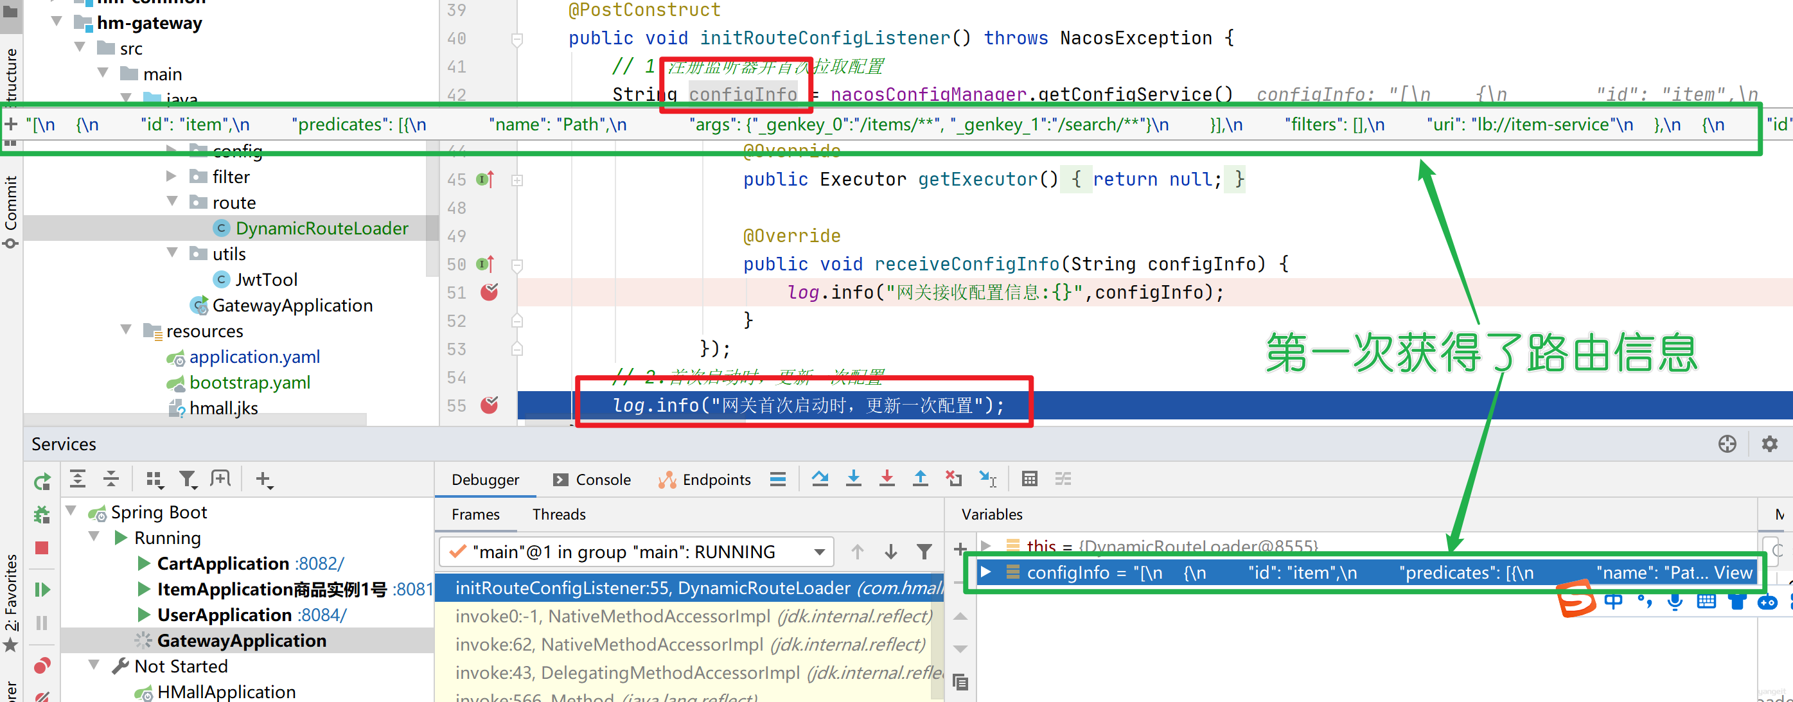The width and height of the screenshot is (1793, 702).
Task: Expand the folded getExecutor method
Action: 517,180
